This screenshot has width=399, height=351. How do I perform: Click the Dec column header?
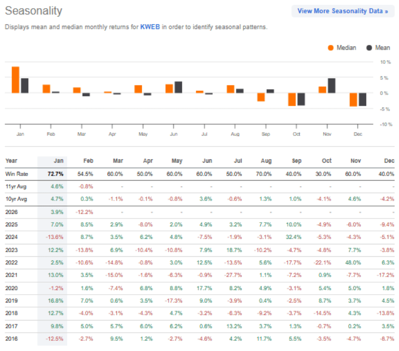point(389,161)
